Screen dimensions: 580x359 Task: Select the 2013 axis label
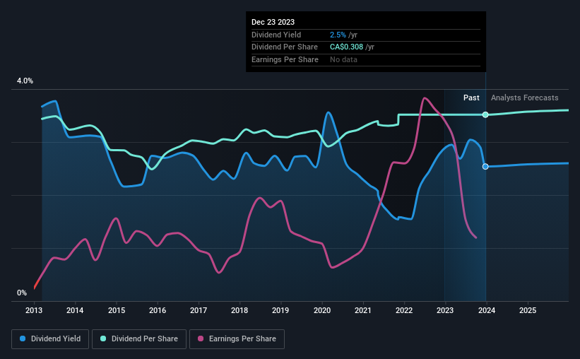tap(34, 310)
